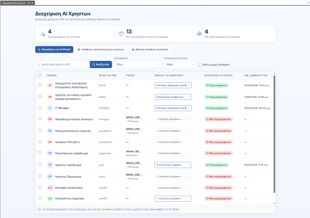Open the Logistics assistant dropdown in the user row
This screenshot has width=310, height=218.
click(173, 165)
